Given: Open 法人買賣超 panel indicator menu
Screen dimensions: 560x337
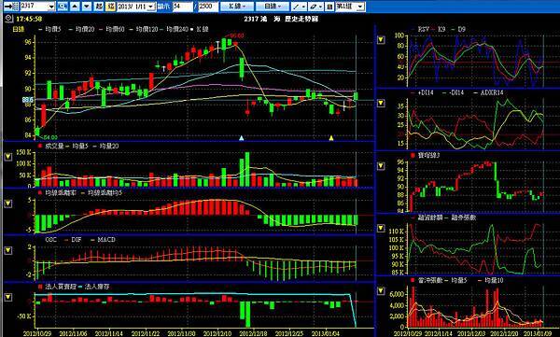Looking at the screenshot, I should [x=7, y=298].
